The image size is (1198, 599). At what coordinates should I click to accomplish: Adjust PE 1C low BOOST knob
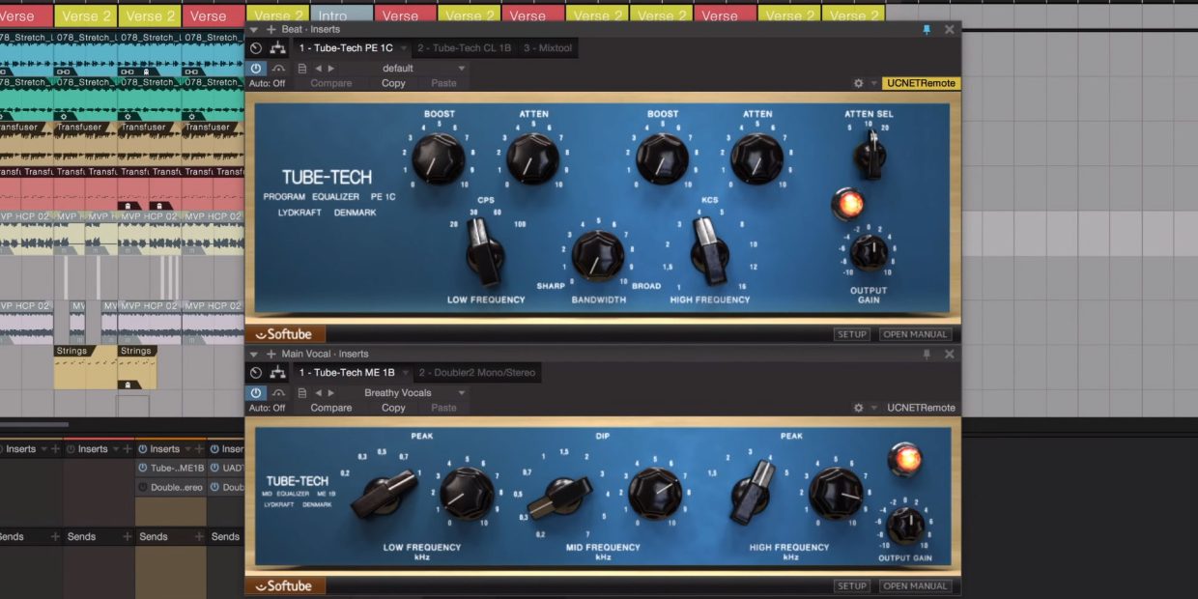439,159
